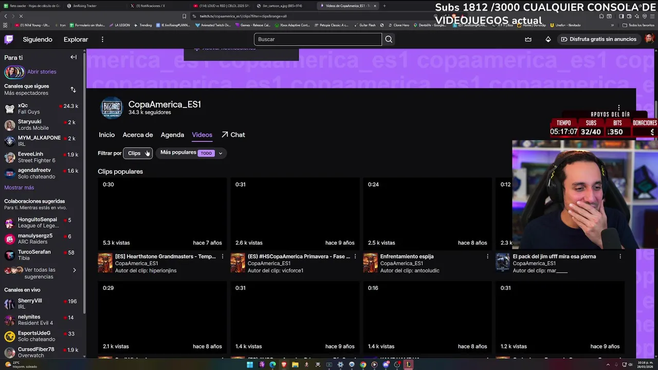Switch to the Acerca de tab
658x370 pixels.
click(x=138, y=135)
